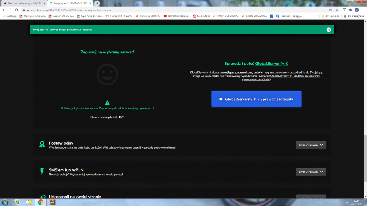Collapse or expand the Postaw skiny section
The height and width of the screenshot is (206, 367).
[x=310, y=145]
